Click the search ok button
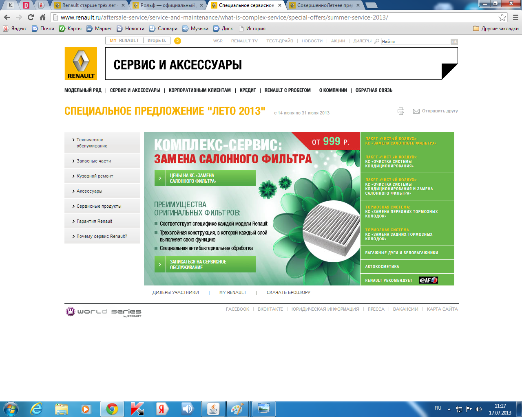This screenshot has width=522, height=417. (x=454, y=42)
